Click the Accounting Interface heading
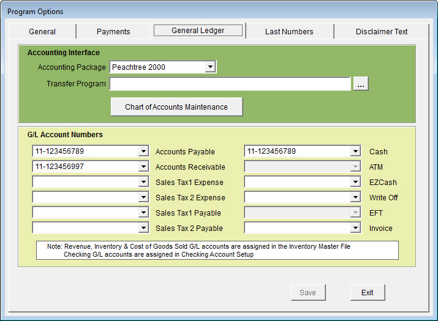Image resolution: width=438 pixels, height=321 pixels. tap(64, 53)
